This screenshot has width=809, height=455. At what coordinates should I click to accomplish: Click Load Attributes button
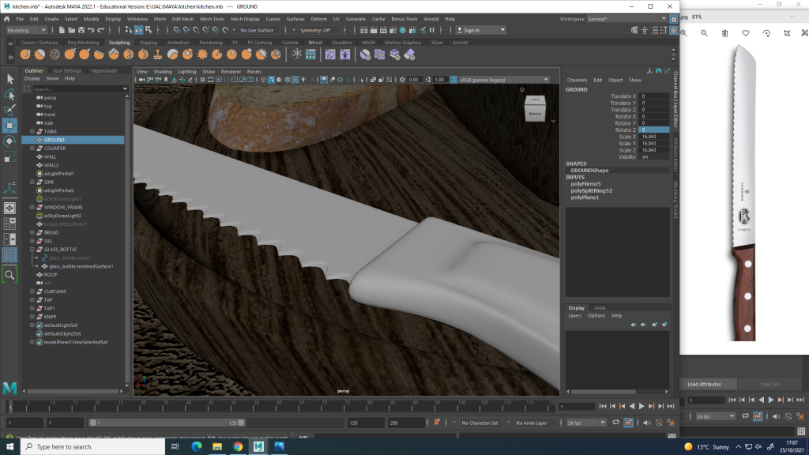click(704, 385)
